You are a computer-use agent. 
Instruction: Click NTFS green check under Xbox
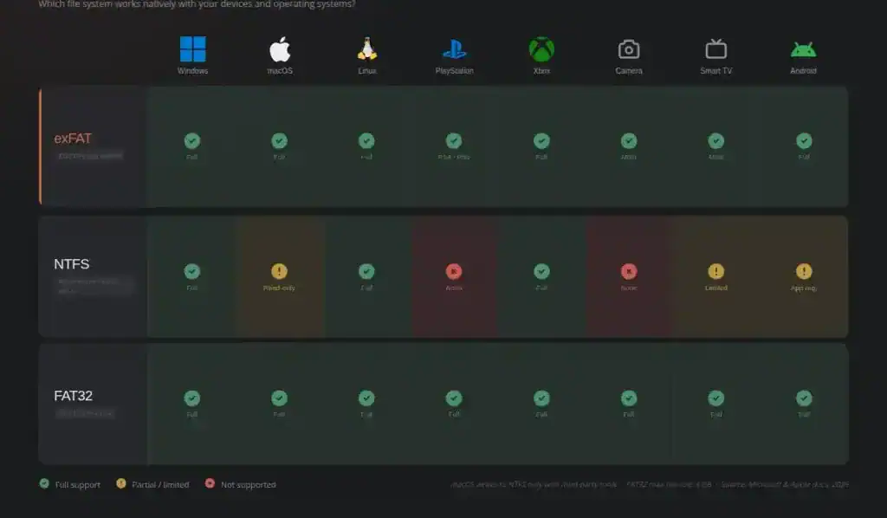(x=541, y=271)
